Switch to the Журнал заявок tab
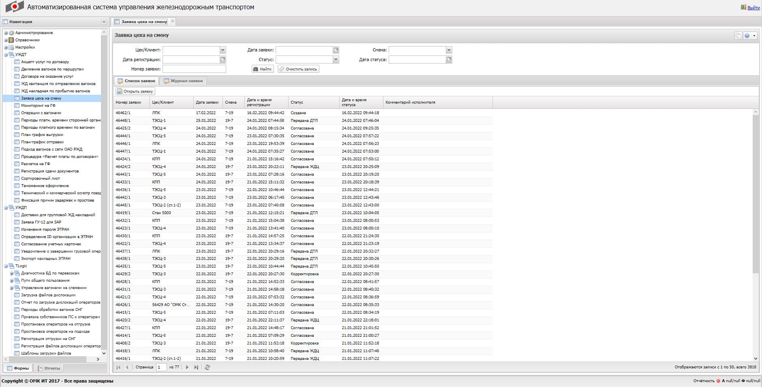Image resolution: width=762 pixels, height=387 pixels. coord(183,81)
